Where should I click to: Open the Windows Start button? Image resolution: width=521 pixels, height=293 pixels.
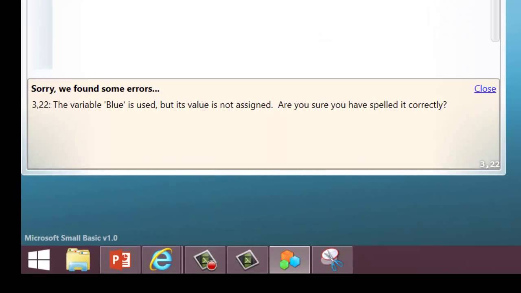pos(39,260)
